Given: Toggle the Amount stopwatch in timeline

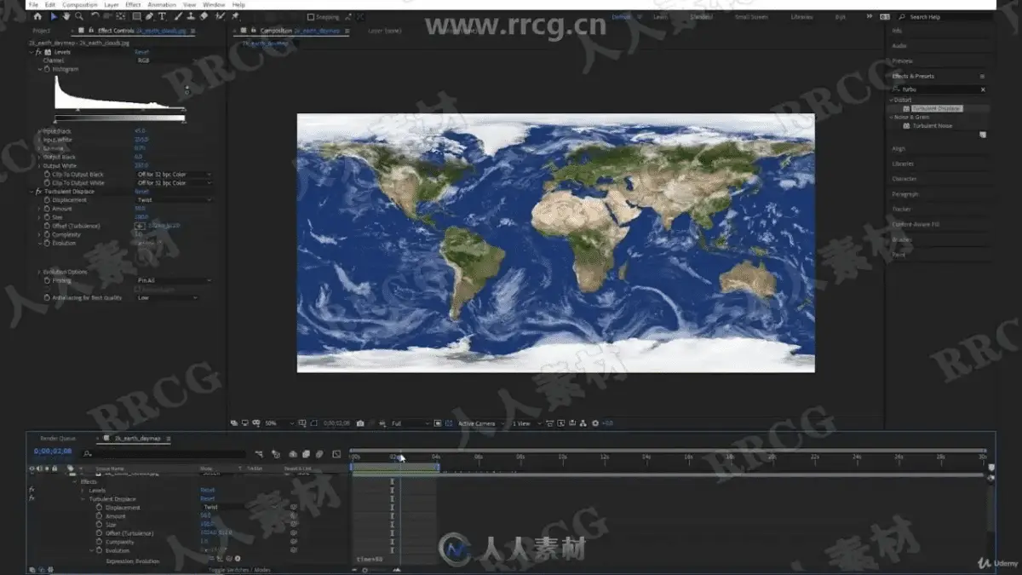Looking at the screenshot, I should point(99,516).
